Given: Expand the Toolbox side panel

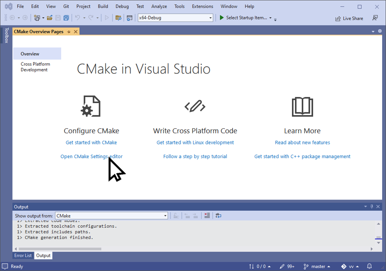Looking at the screenshot, I should 6,35.
